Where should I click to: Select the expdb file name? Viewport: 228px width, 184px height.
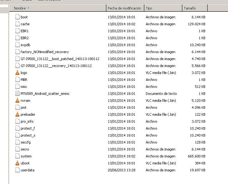(25, 45)
